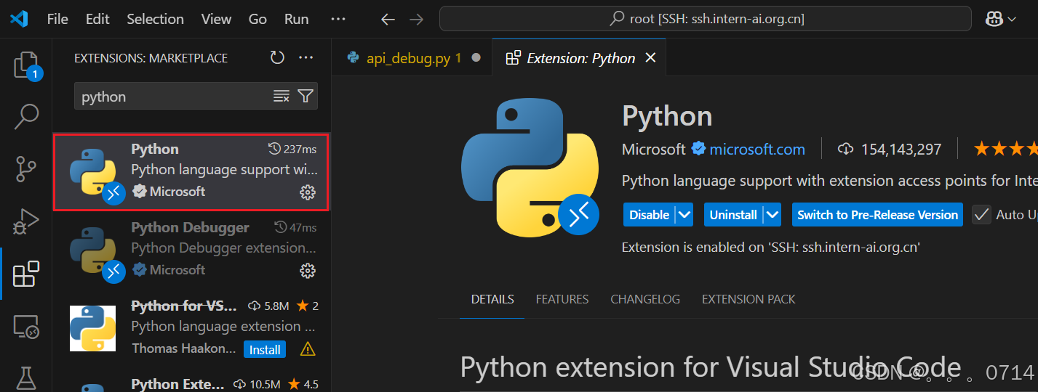Click the star rating of Python extension
This screenshot has width=1038, height=392.
[x=1006, y=150]
